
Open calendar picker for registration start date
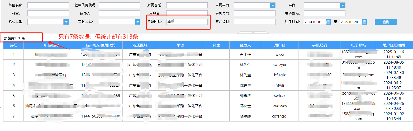pyautogui.click(x=328, y=22)
